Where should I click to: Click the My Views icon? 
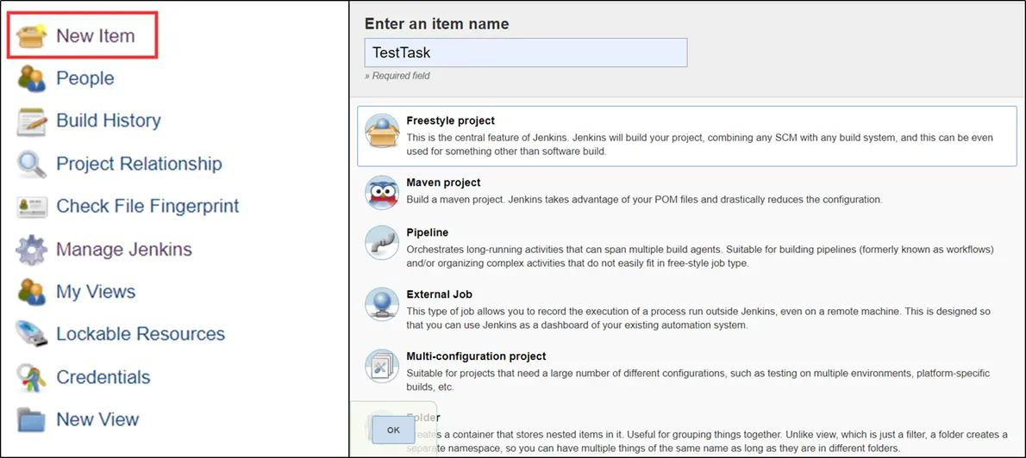click(x=31, y=292)
